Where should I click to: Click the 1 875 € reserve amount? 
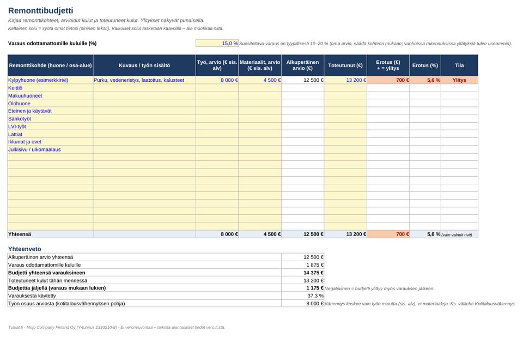click(302, 265)
